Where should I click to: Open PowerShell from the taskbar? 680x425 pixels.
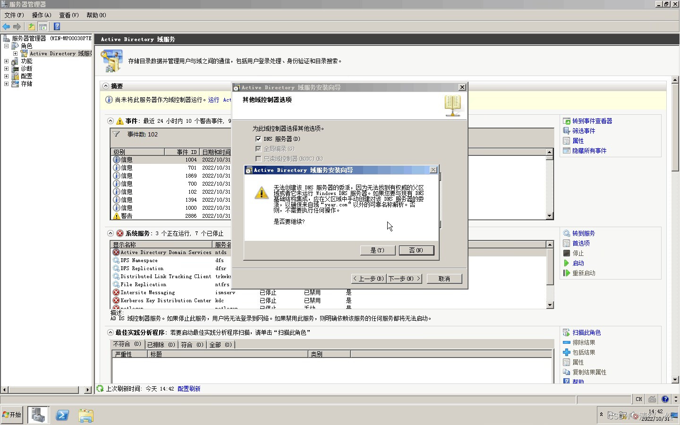coord(62,415)
